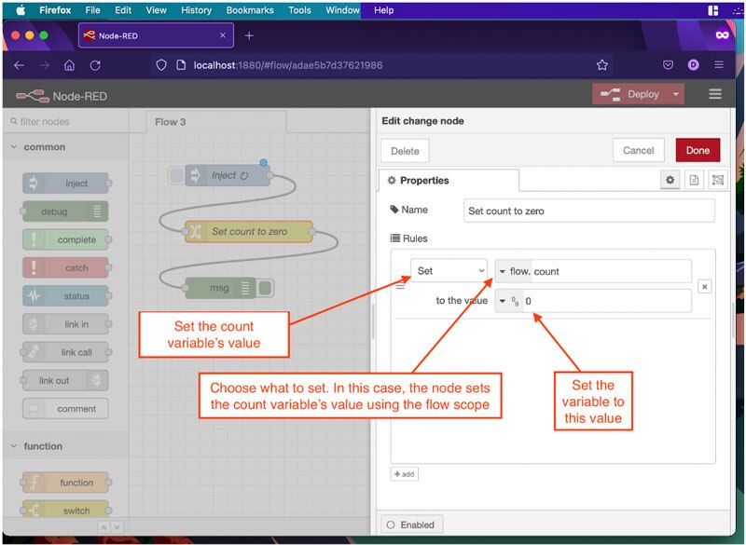Open the Node-RED hamburger main menu
This screenshot has height=545, width=746.
715,94
